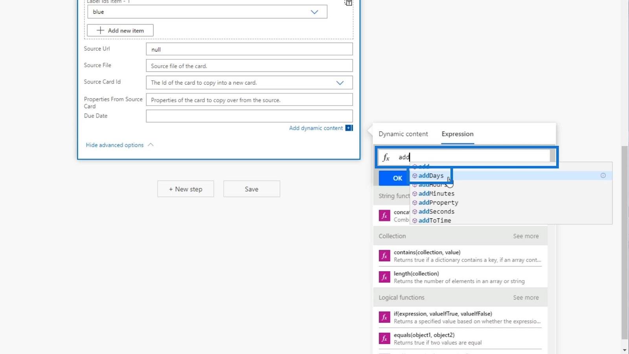
Task: Click the plus icon in Add new item
Action: [x=100, y=30]
